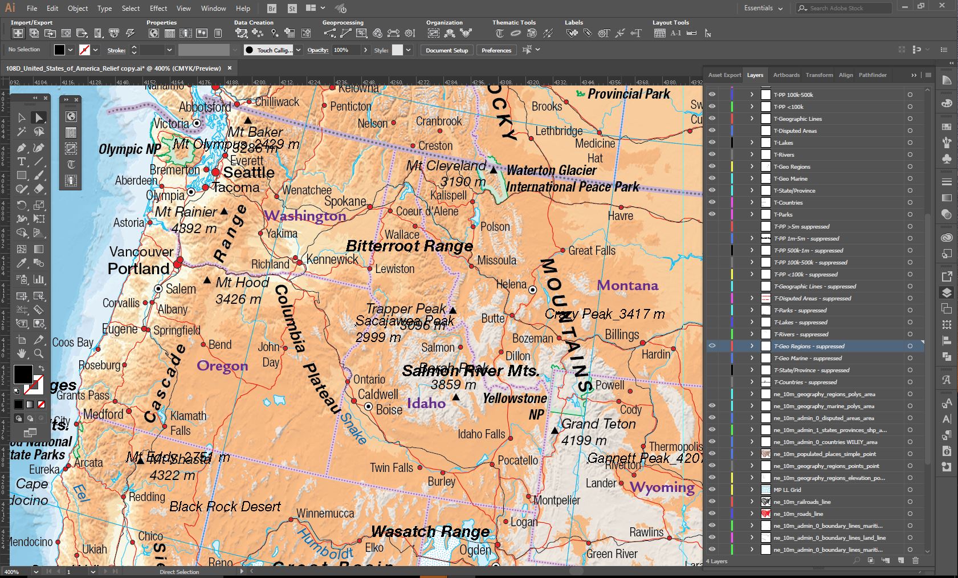This screenshot has width=958, height=578.
Task: Delete selection with Layers panel trash icon
Action: point(915,561)
